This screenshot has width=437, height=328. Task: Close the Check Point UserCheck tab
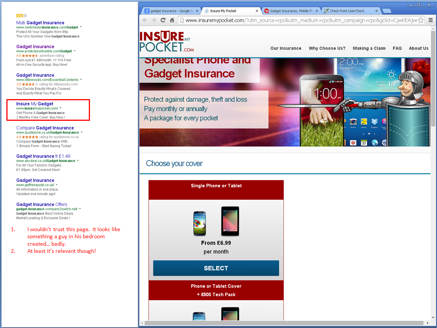[377, 11]
